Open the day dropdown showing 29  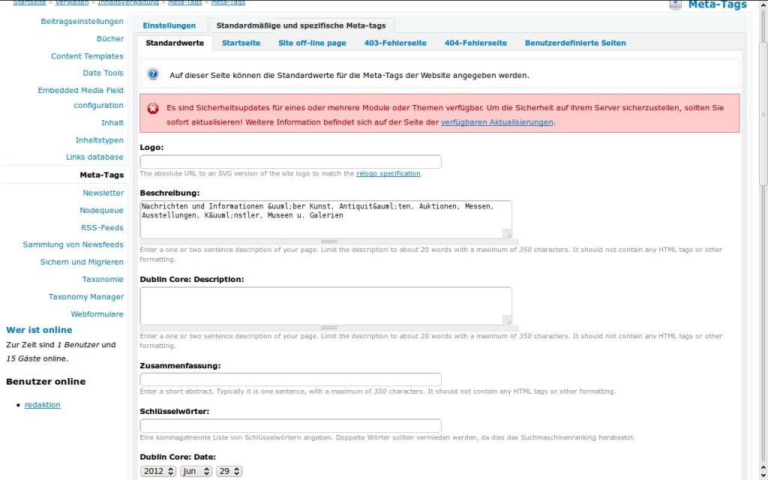pyautogui.click(x=229, y=471)
